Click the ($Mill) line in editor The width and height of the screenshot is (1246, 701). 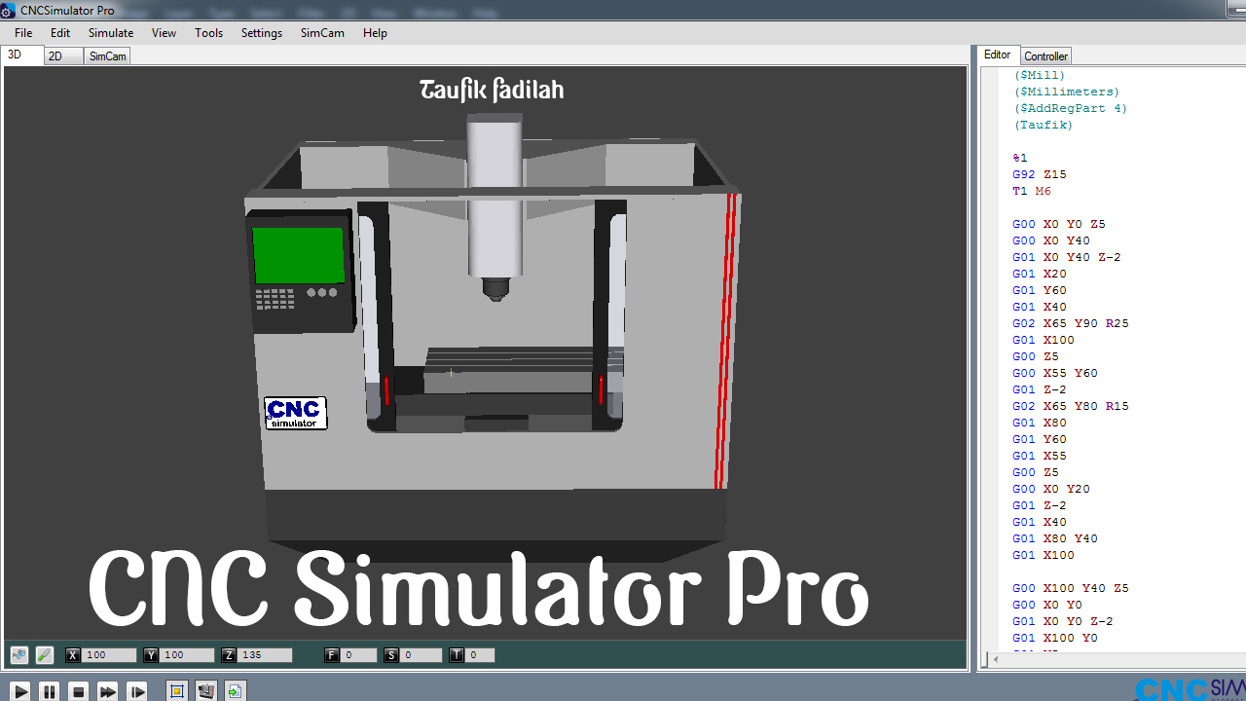pyautogui.click(x=1040, y=75)
